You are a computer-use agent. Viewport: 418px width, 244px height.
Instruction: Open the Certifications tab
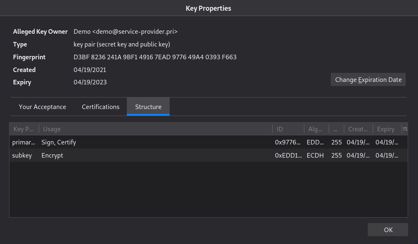click(100, 107)
